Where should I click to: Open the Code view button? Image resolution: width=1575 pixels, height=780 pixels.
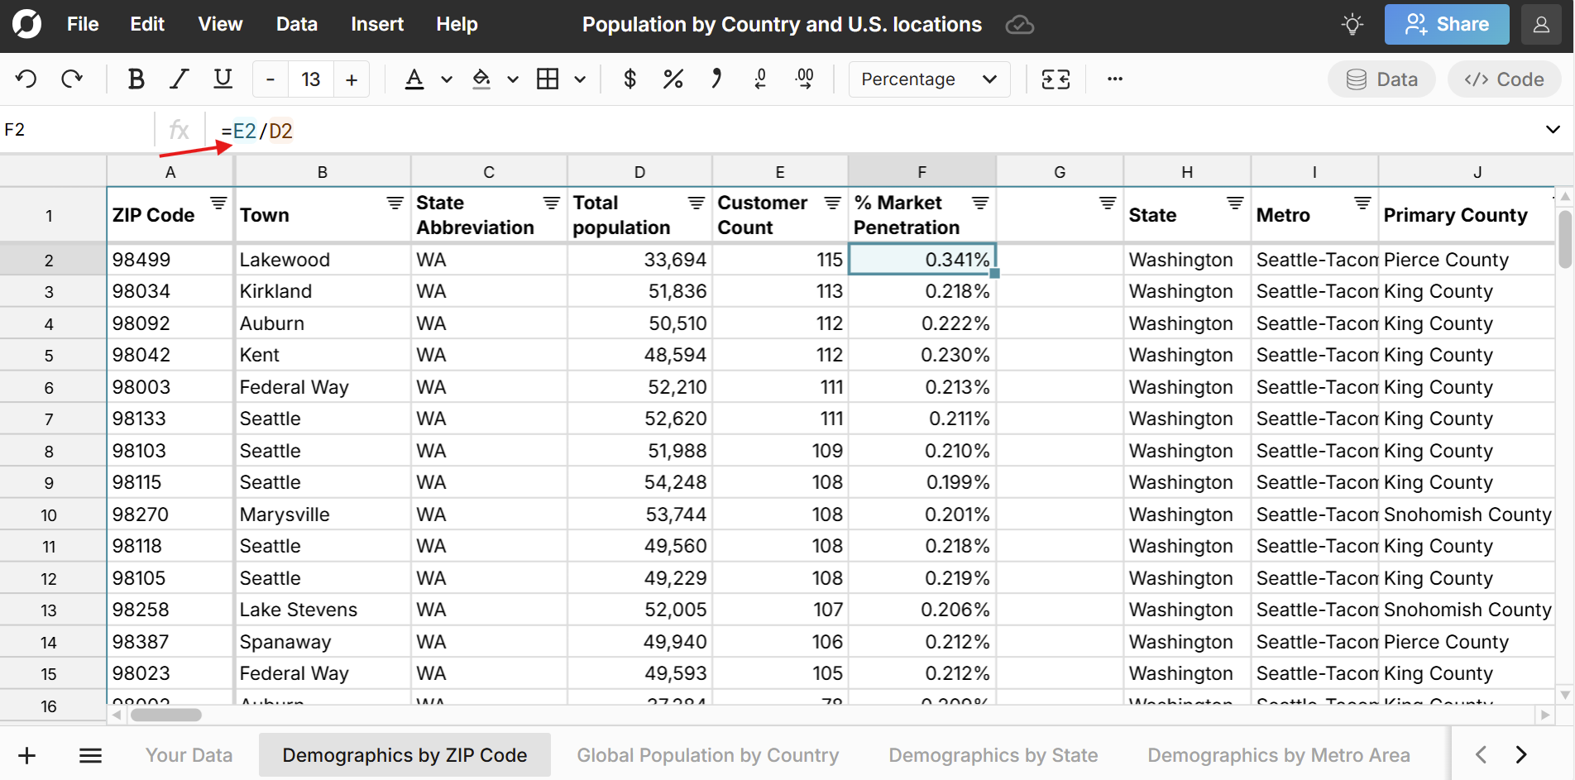coord(1504,79)
